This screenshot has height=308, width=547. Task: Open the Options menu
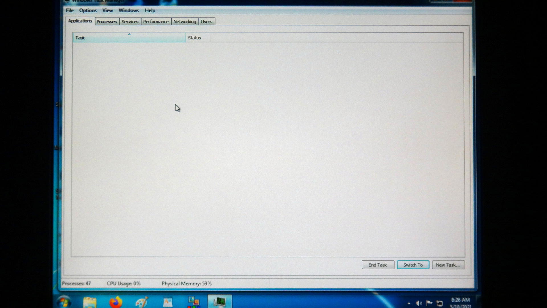pos(88,10)
